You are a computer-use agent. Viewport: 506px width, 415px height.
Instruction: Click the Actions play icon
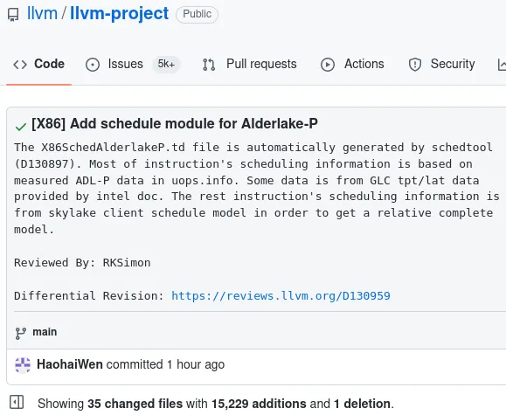[x=328, y=65]
